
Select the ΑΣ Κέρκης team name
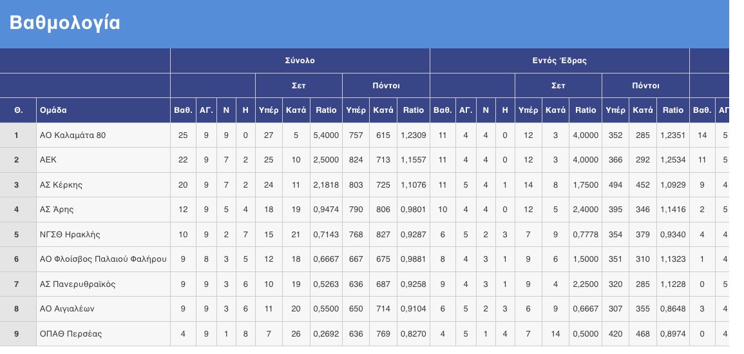(61, 185)
